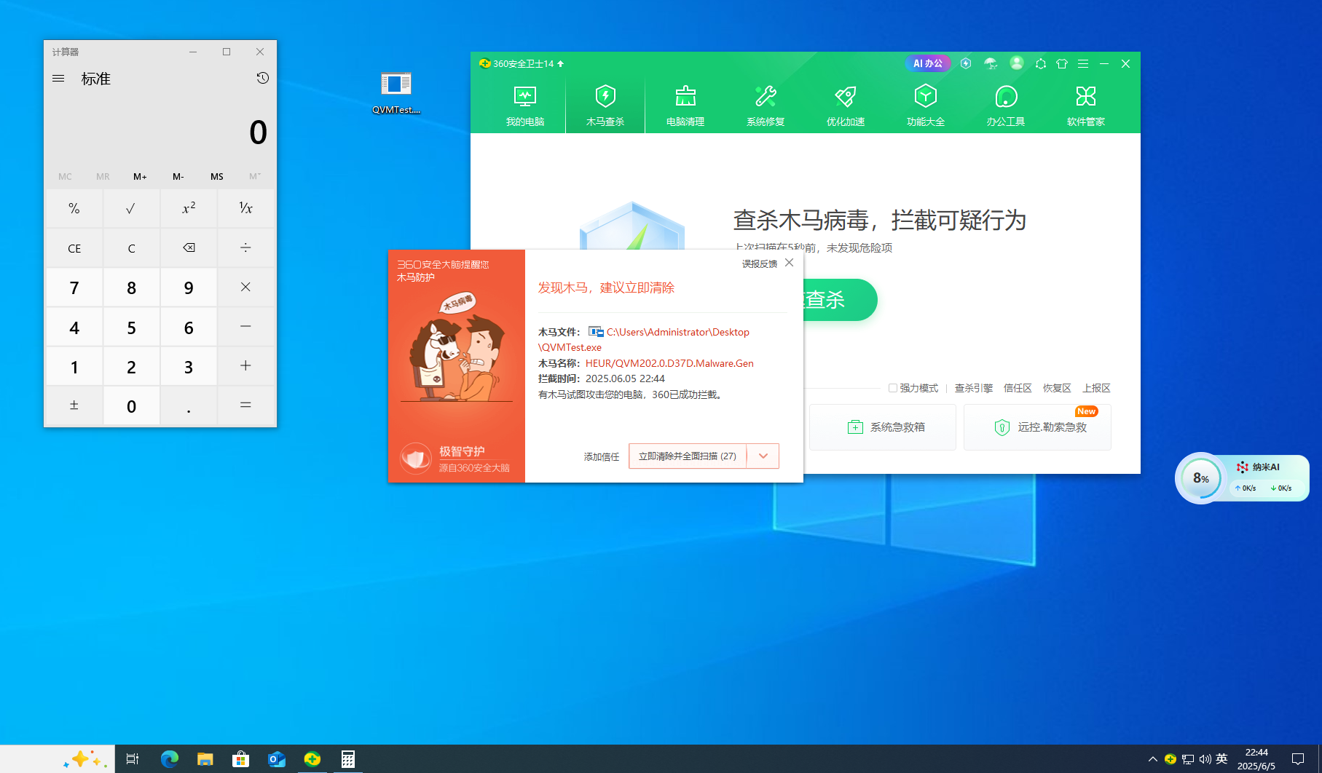
Task: Open the 信任区 link
Action: point(1018,388)
